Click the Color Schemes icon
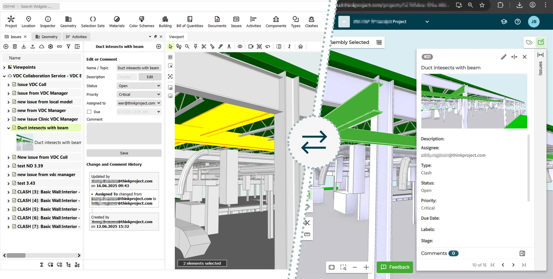 [142, 21]
